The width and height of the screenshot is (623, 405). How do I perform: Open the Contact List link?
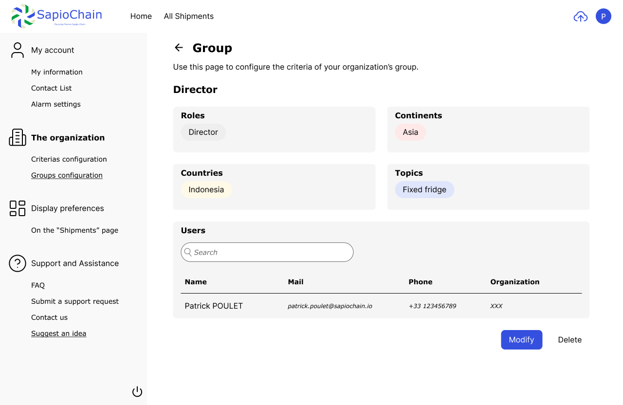coord(51,88)
